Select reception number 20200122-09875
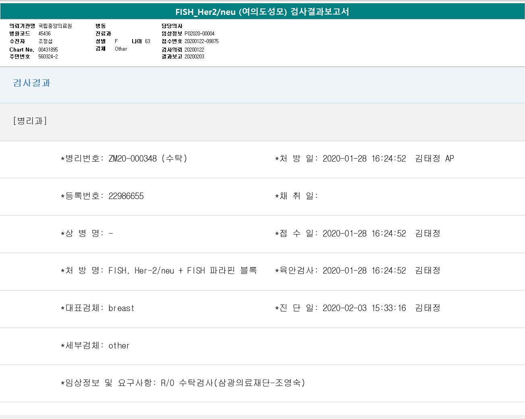Viewport: 525px width, 419px height. pos(201,41)
